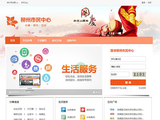Click the cyan dollar water-drop icon in banner
Image resolution: width=160 pixels, height=120 pixels.
(46, 78)
